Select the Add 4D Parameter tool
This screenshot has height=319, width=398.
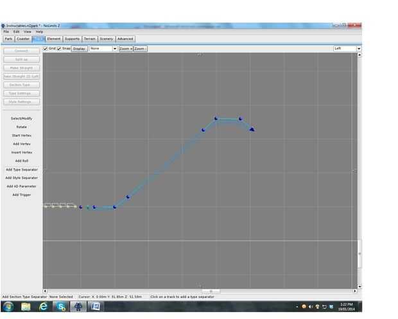tap(22, 186)
